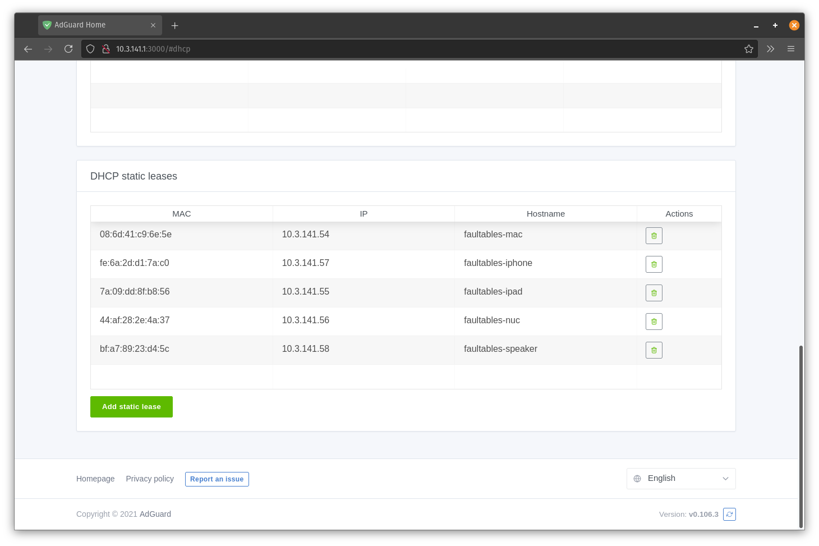Select hostname faultables-mac text
This screenshot has width=819, height=546.
pos(493,235)
